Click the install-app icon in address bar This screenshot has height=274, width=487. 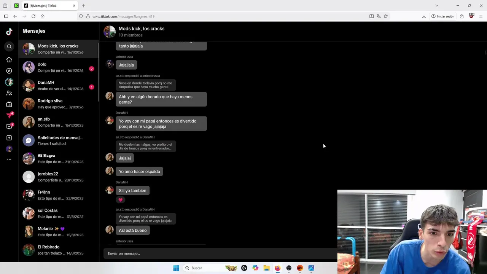tap(371, 16)
